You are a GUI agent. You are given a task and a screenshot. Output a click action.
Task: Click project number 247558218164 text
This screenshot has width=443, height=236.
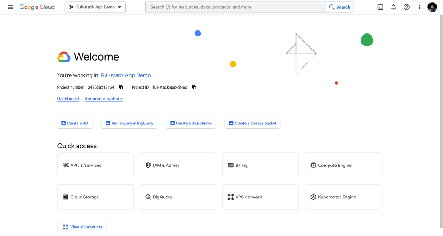[x=101, y=87]
